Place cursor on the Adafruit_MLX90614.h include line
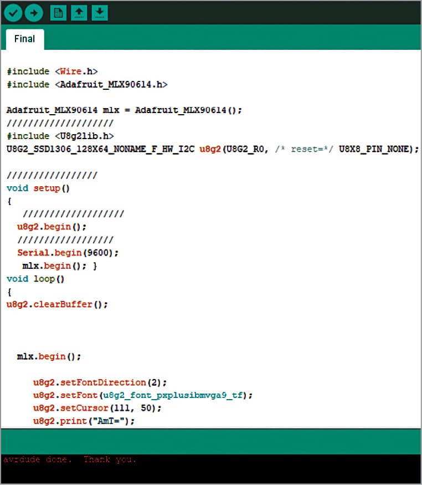 (x=87, y=84)
